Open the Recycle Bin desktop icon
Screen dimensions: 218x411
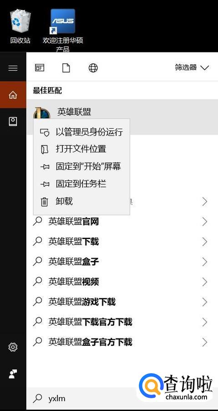coord(20,26)
